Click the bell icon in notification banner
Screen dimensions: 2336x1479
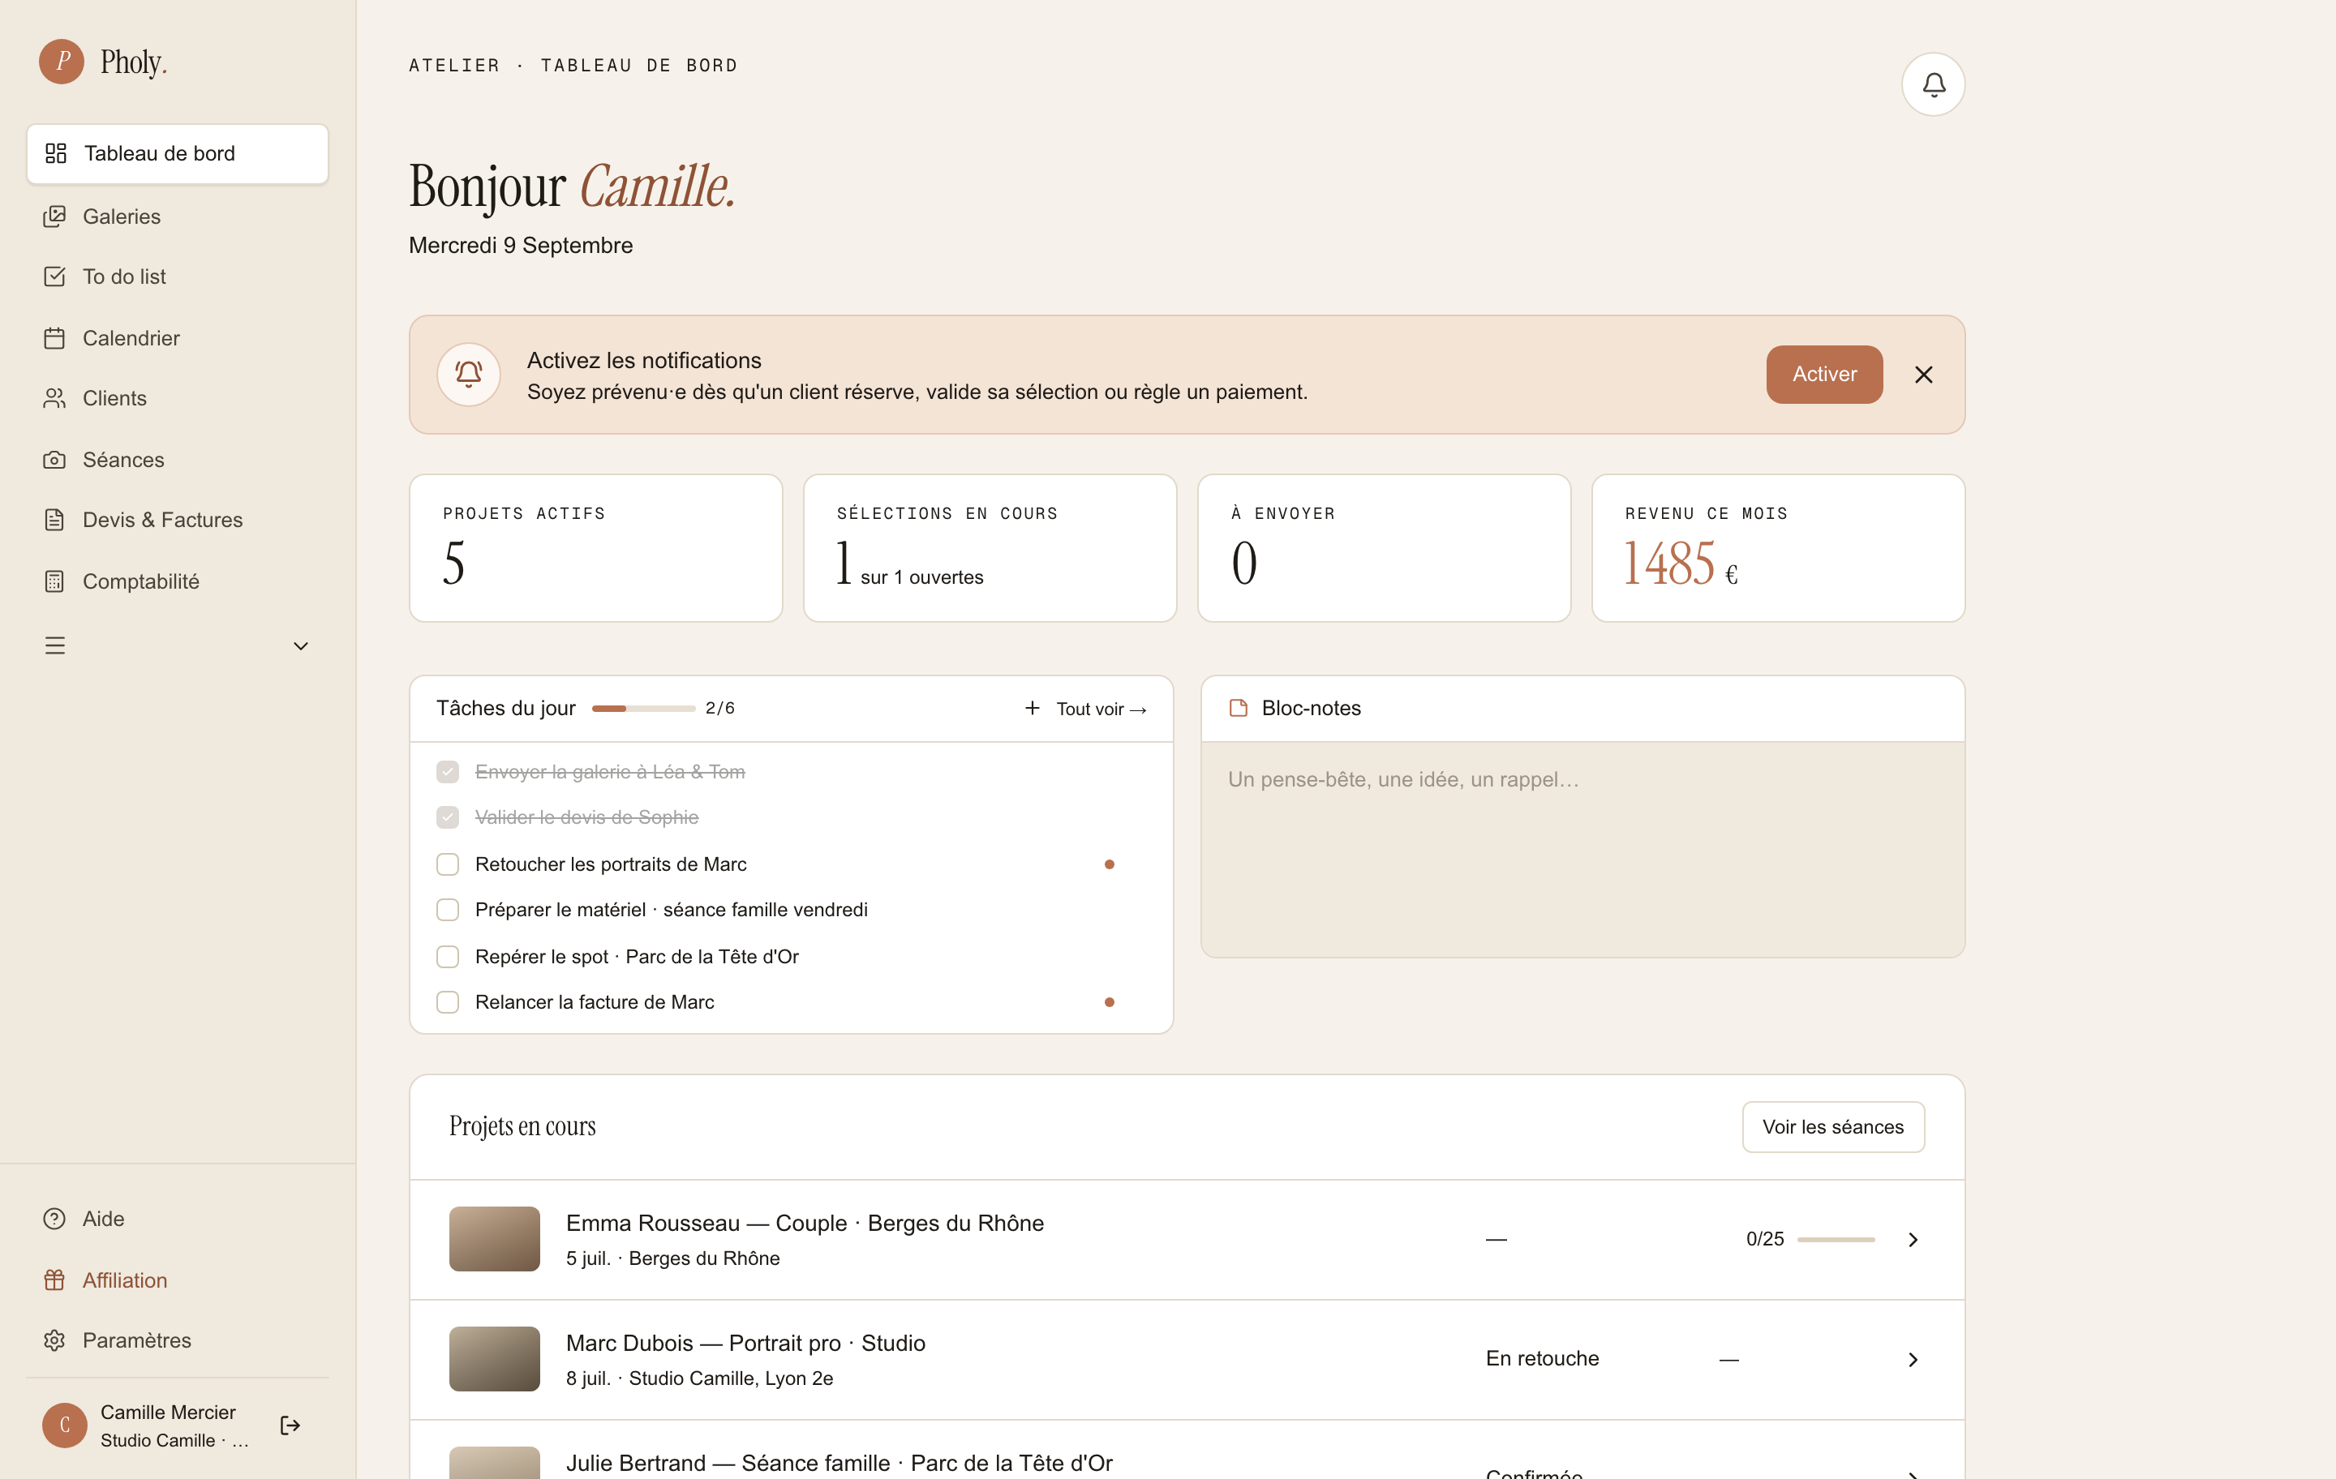(x=469, y=373)
